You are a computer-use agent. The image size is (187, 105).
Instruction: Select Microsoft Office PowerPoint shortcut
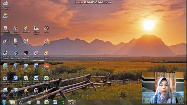[26, 80]
